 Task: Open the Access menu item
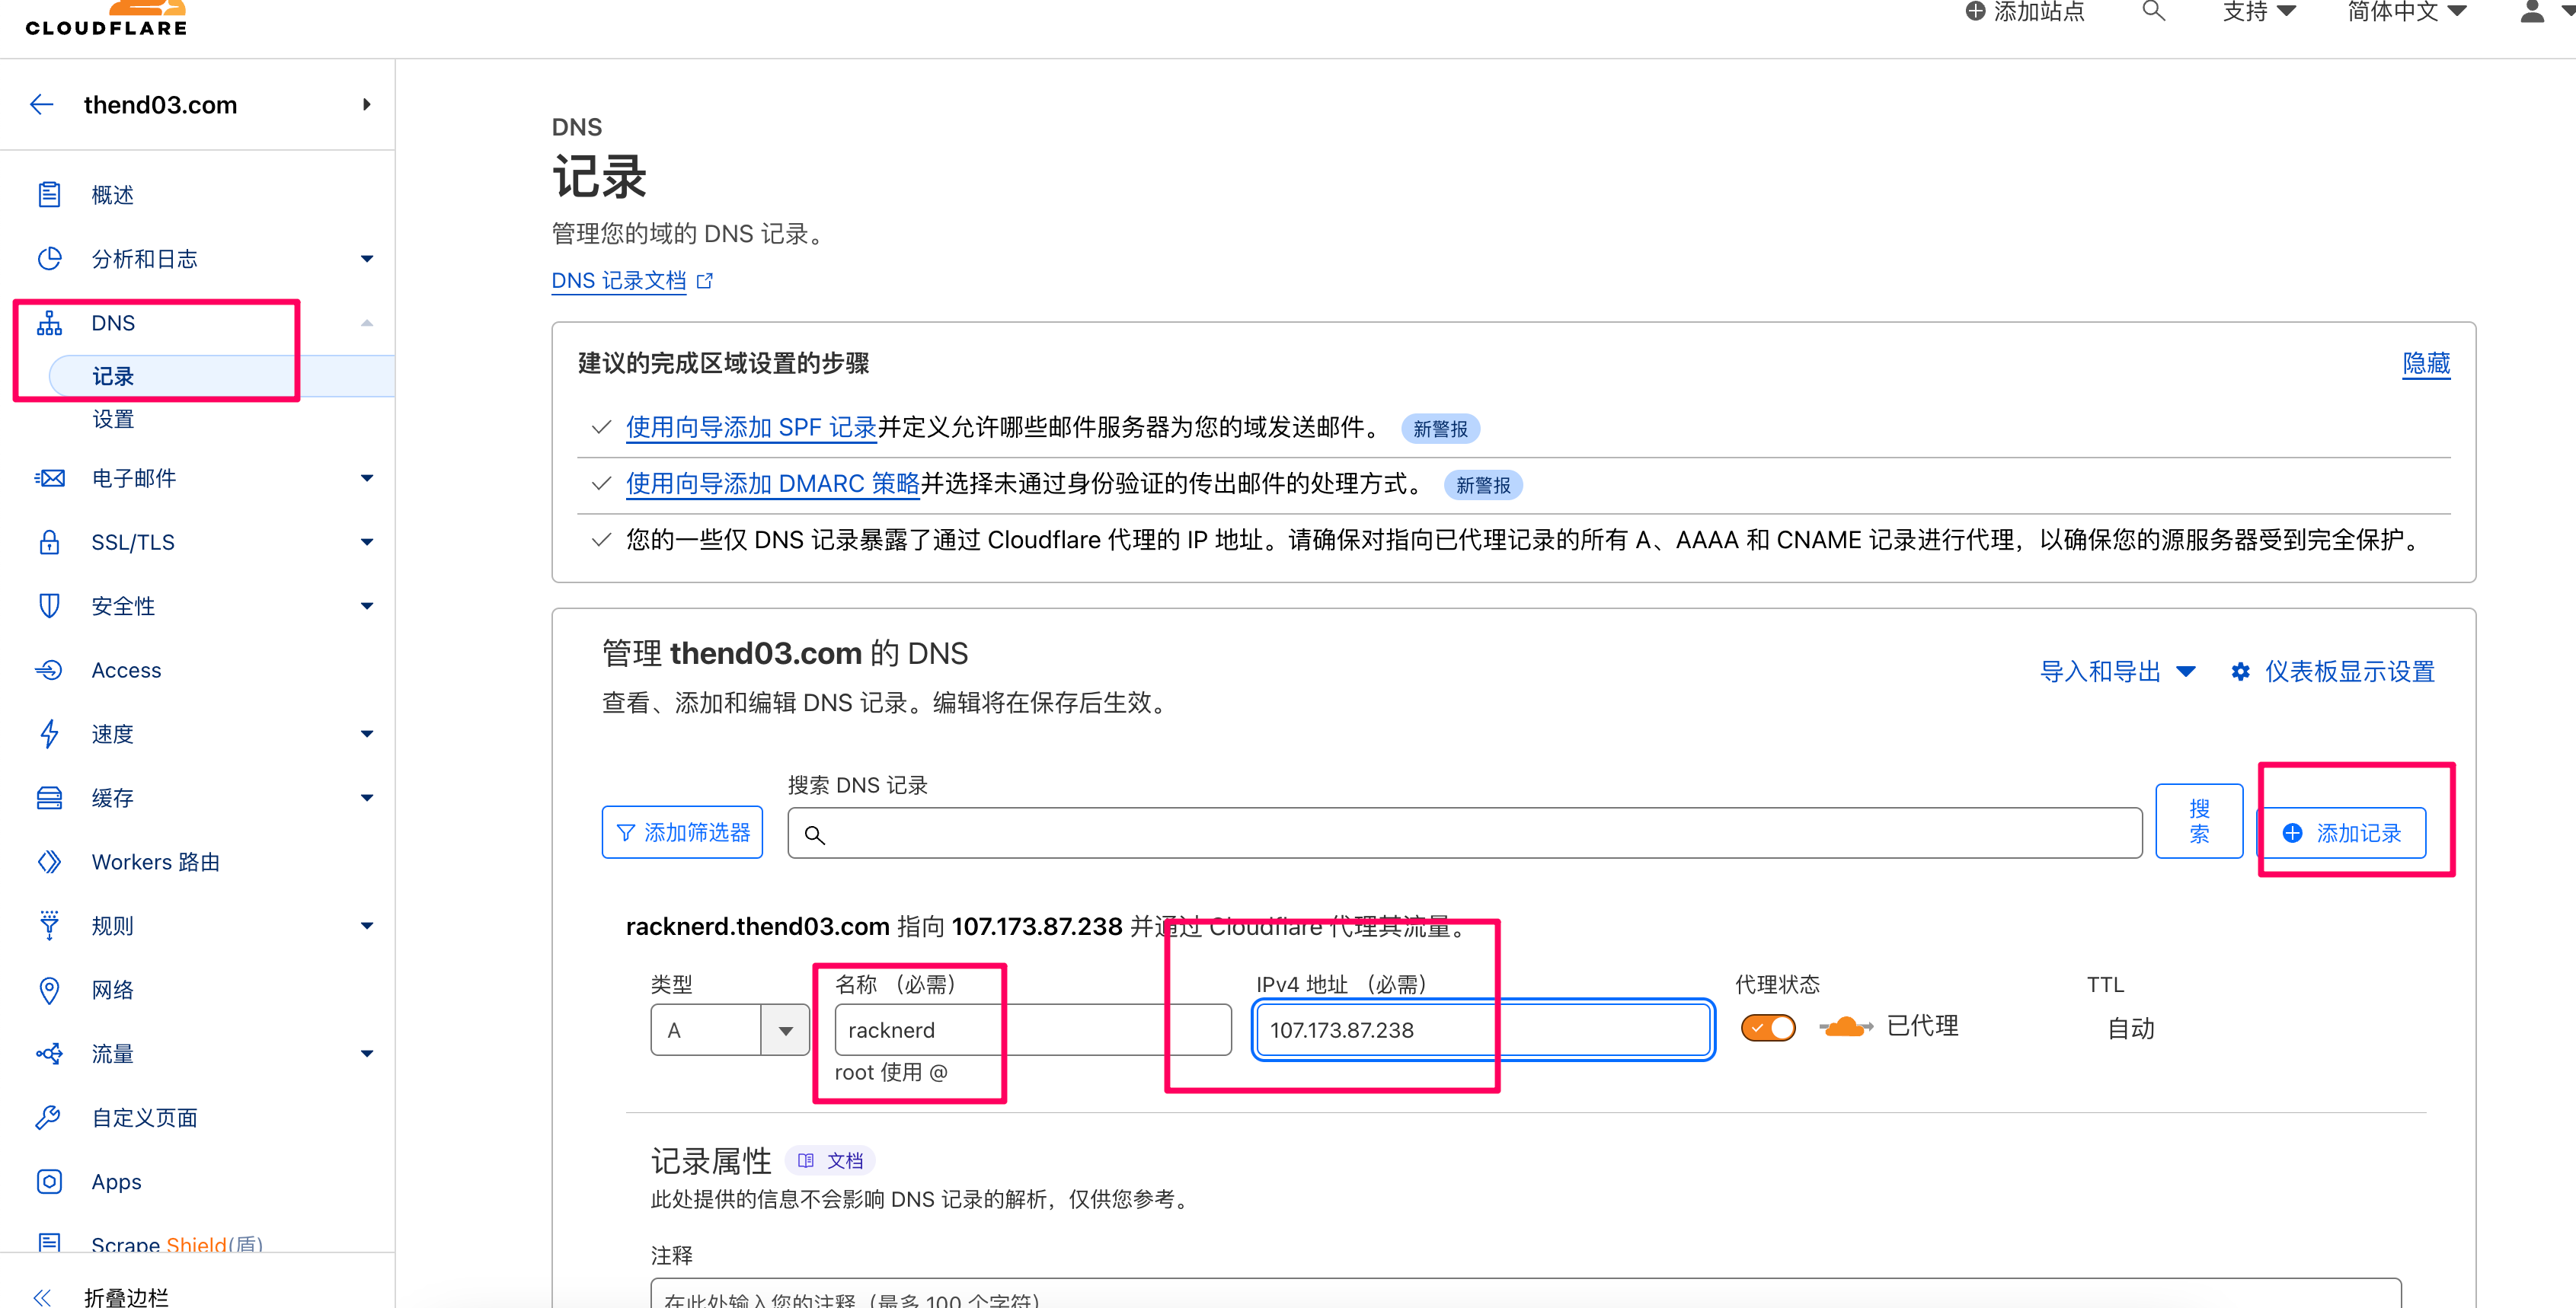click(126, 671)
